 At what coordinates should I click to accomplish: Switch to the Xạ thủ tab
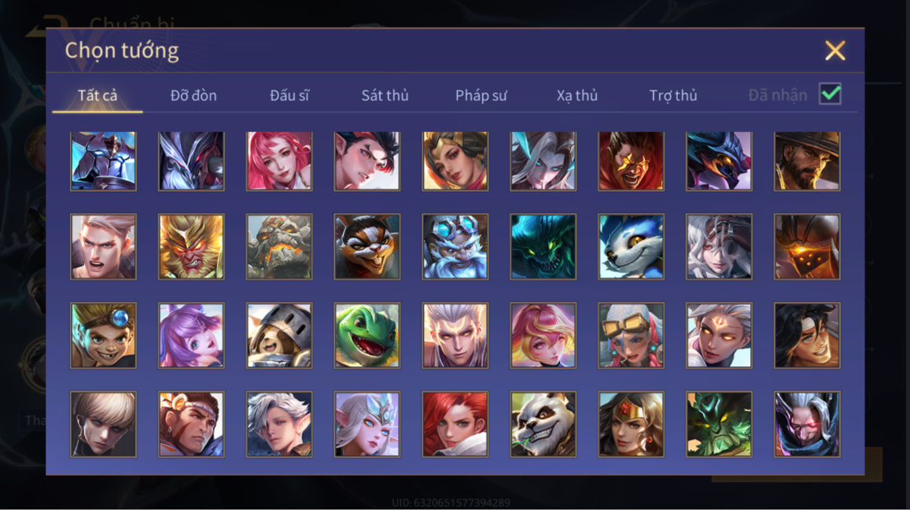coord(577,95)
